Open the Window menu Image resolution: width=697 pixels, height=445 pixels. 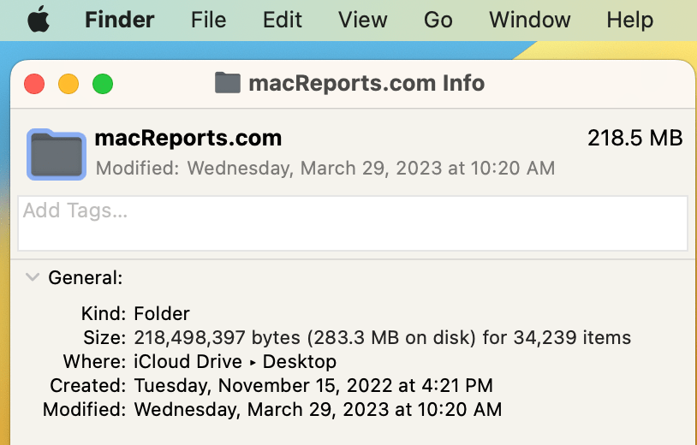tap(530, 20)
